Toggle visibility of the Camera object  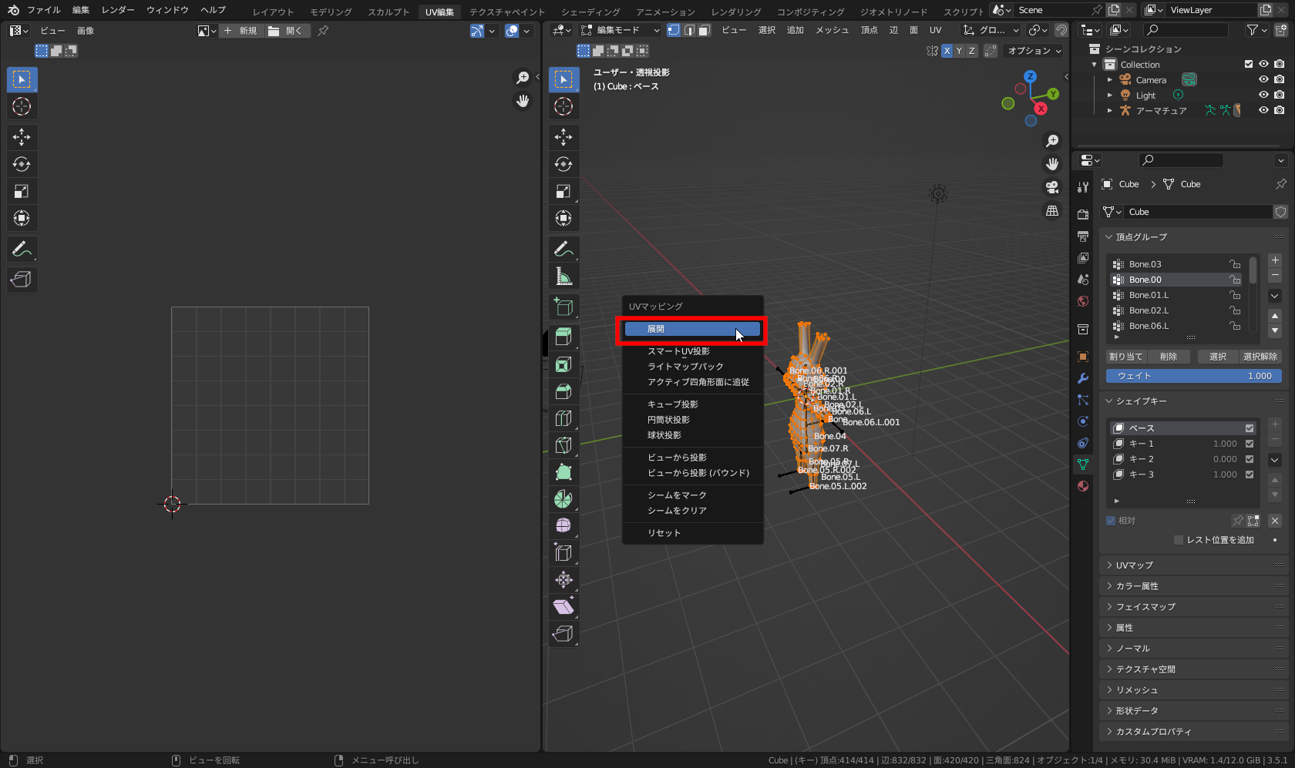tap(1263, 79)
